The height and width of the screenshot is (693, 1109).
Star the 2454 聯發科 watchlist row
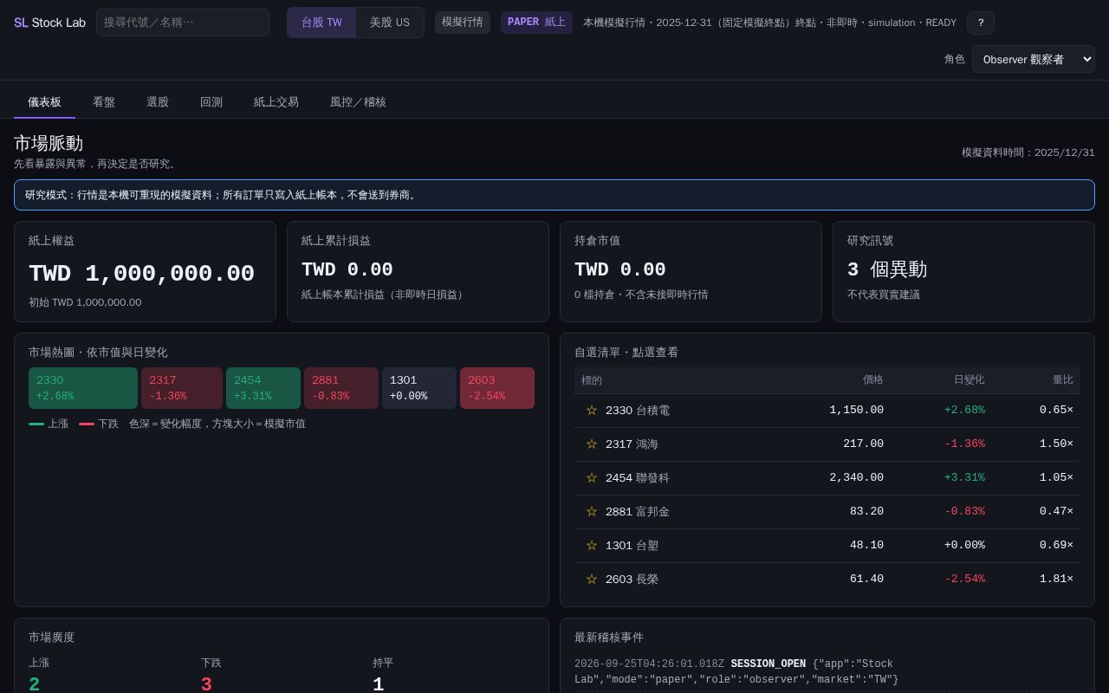click(592, 477)
